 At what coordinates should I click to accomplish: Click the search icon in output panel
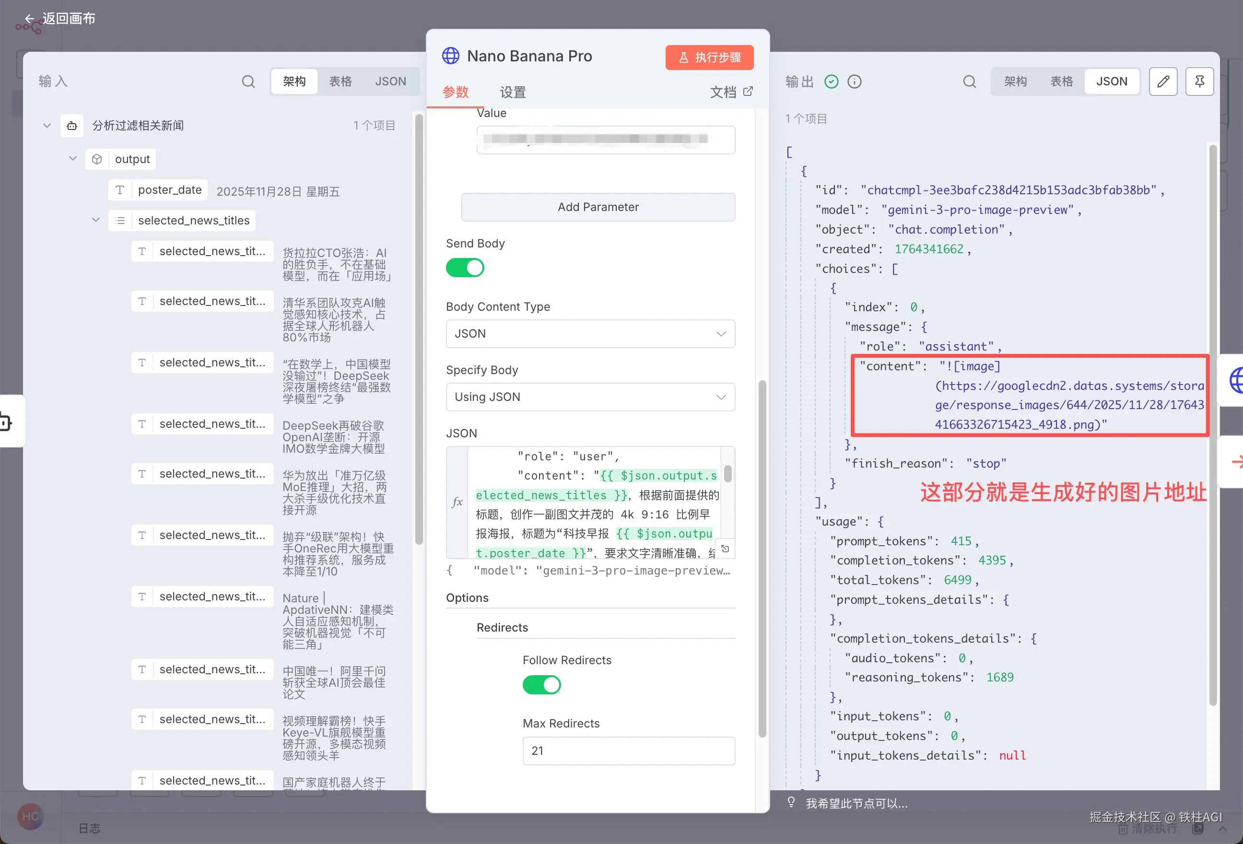[x=969, y=82]
